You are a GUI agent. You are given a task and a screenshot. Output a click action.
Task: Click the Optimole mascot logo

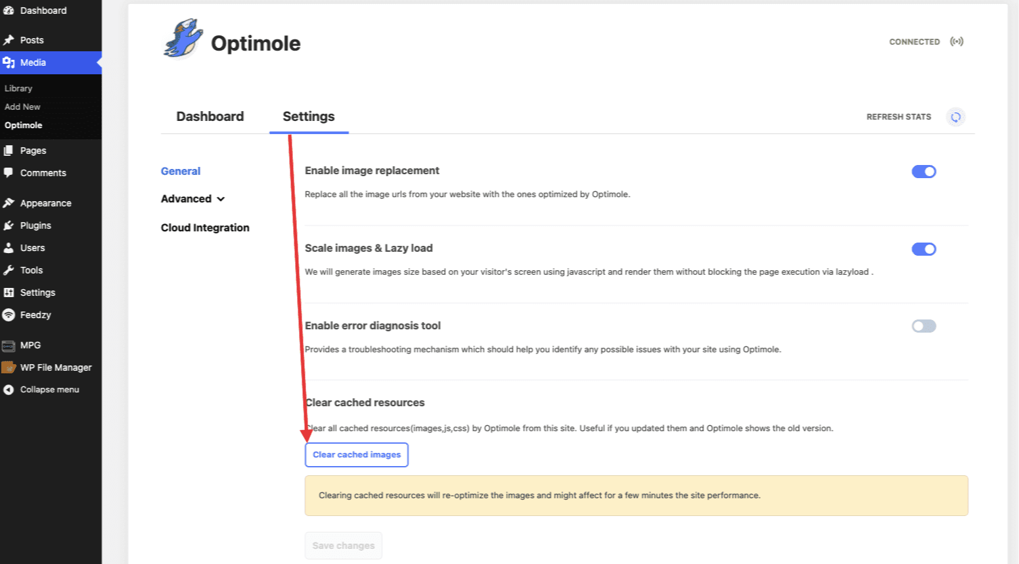183,39
